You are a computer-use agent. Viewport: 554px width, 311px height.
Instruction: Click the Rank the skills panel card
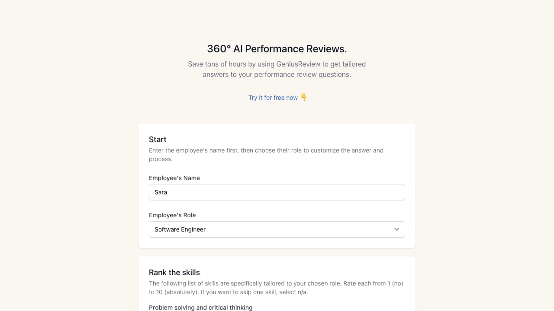pyautogui.click(x=277, y=261)
